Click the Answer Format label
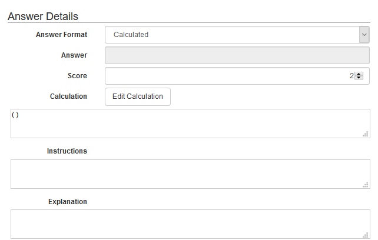The image size is (378, 240). (61, 35)
